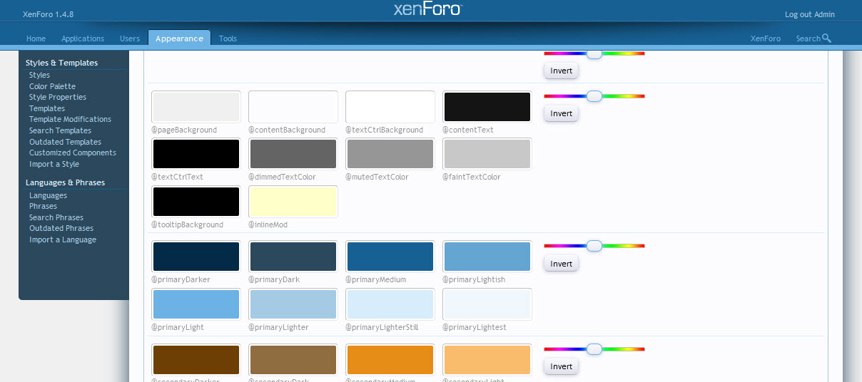This screenshot has width=862, height=382.
Task: Select the dimmedTextColor gray swatch
Action: click(x=293, y=154)
